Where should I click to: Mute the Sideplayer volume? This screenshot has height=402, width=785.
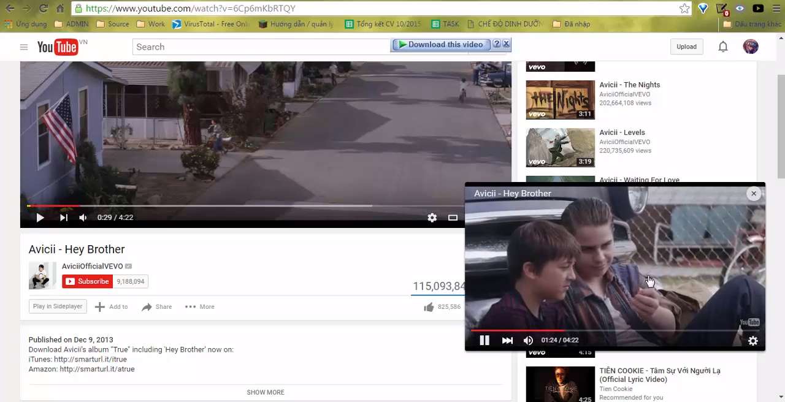pos(528,340)
